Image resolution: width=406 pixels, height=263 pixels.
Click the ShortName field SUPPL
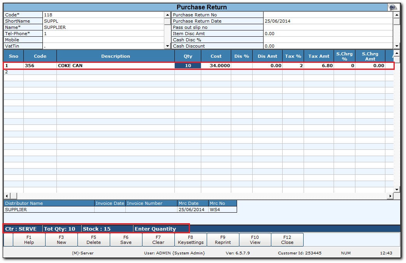coord(103,21)
